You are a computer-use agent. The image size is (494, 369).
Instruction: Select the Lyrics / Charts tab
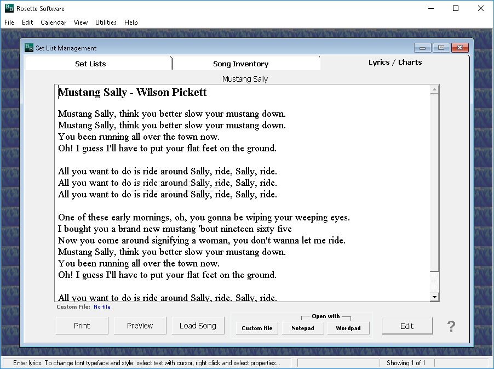pyautogui.click(x=395, y=63)
